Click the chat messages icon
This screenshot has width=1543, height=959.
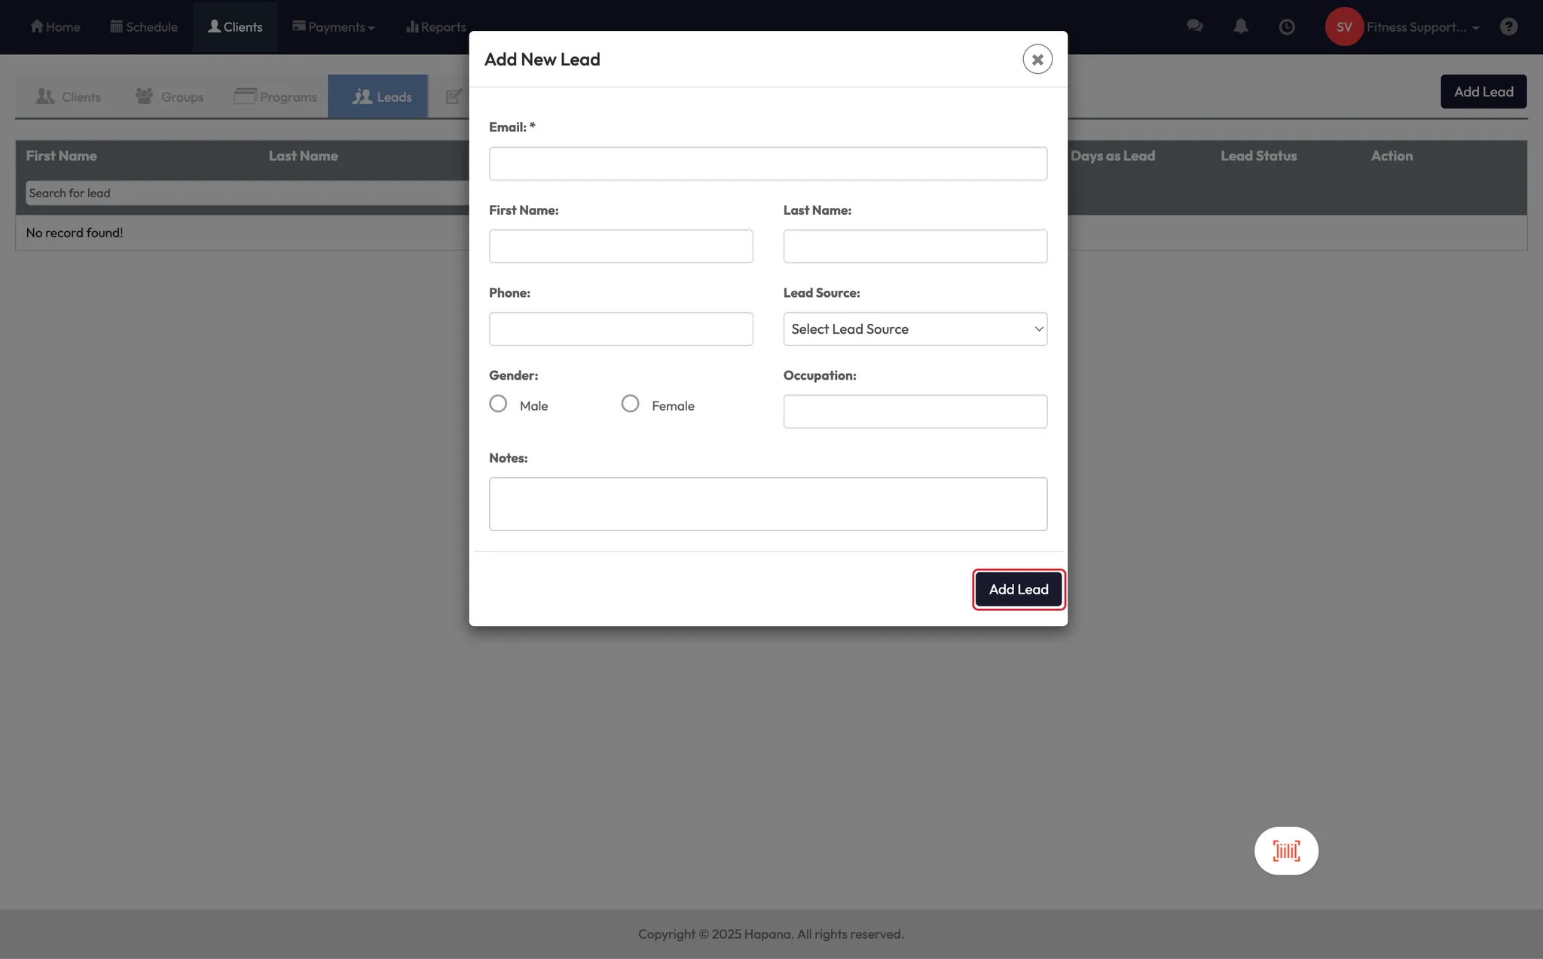(1194, 26)
